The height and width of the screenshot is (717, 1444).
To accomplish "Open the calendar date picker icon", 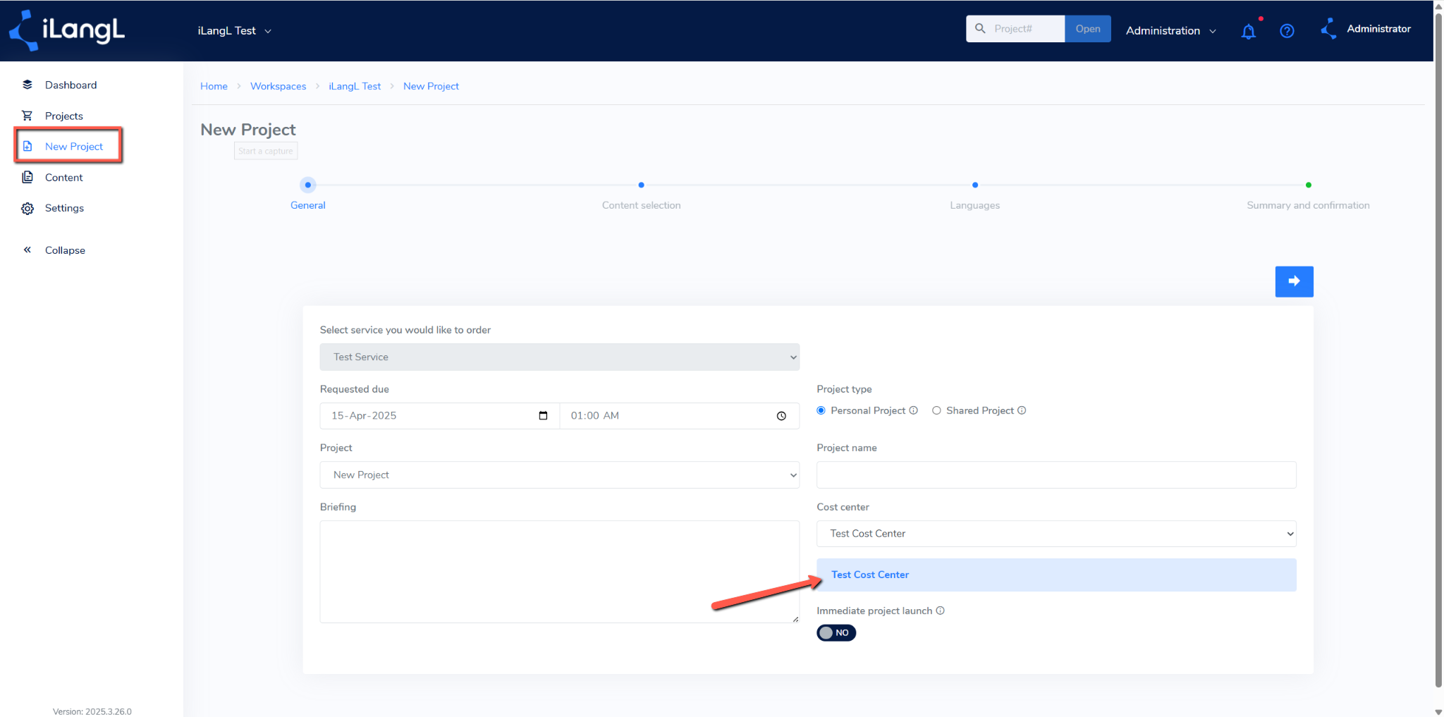I will click(543, 415).
